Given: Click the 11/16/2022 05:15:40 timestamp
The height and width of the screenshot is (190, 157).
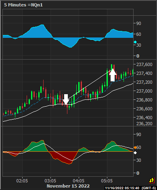Looking at the screenshot, I should tap(122, 188).
